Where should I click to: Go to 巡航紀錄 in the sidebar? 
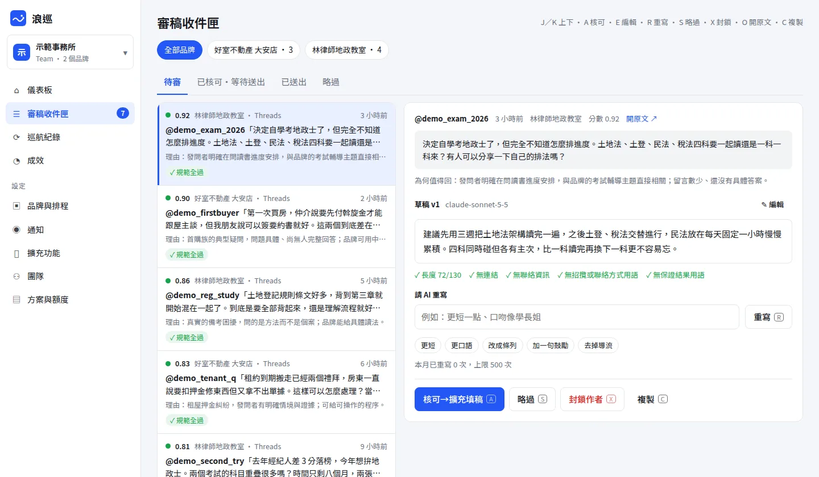(x=70, y=137)
